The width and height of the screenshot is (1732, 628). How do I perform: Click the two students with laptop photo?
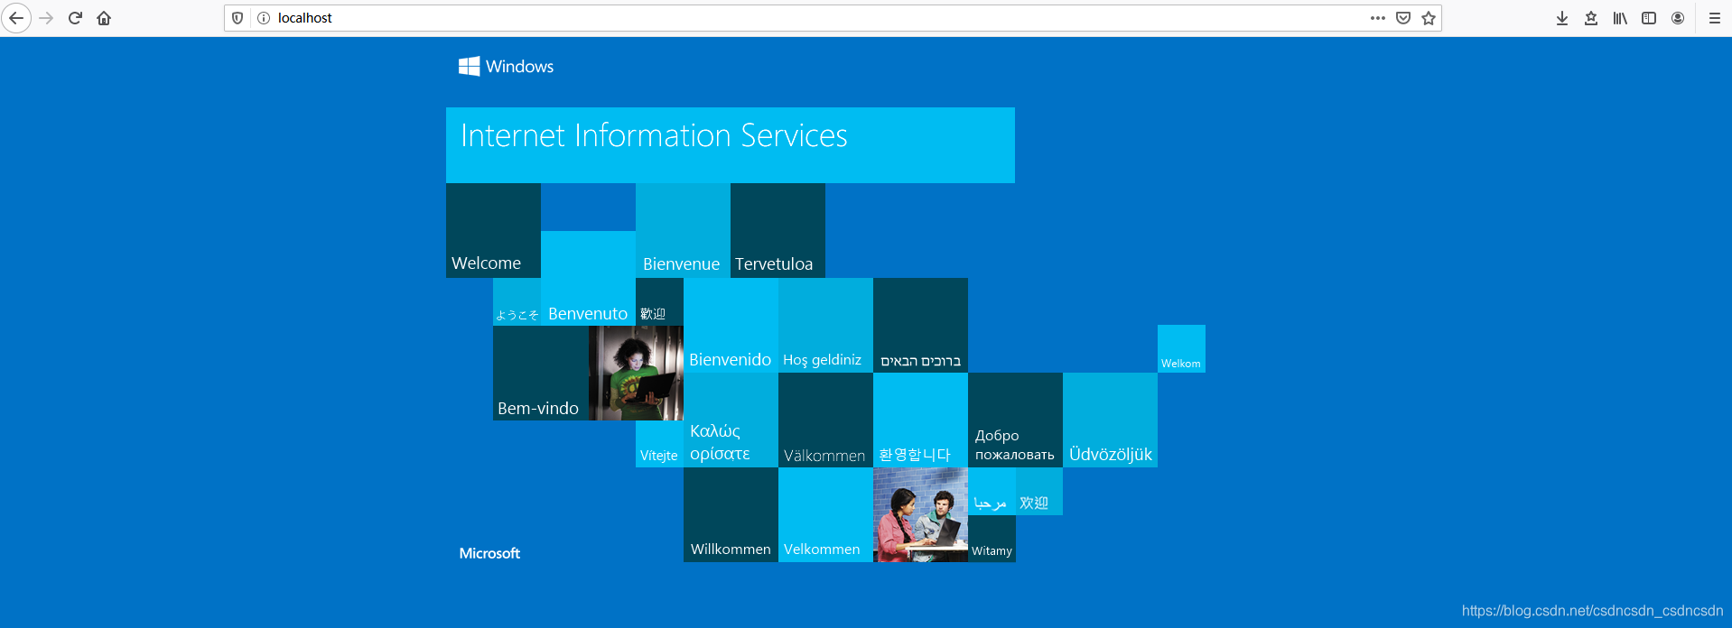920,514
